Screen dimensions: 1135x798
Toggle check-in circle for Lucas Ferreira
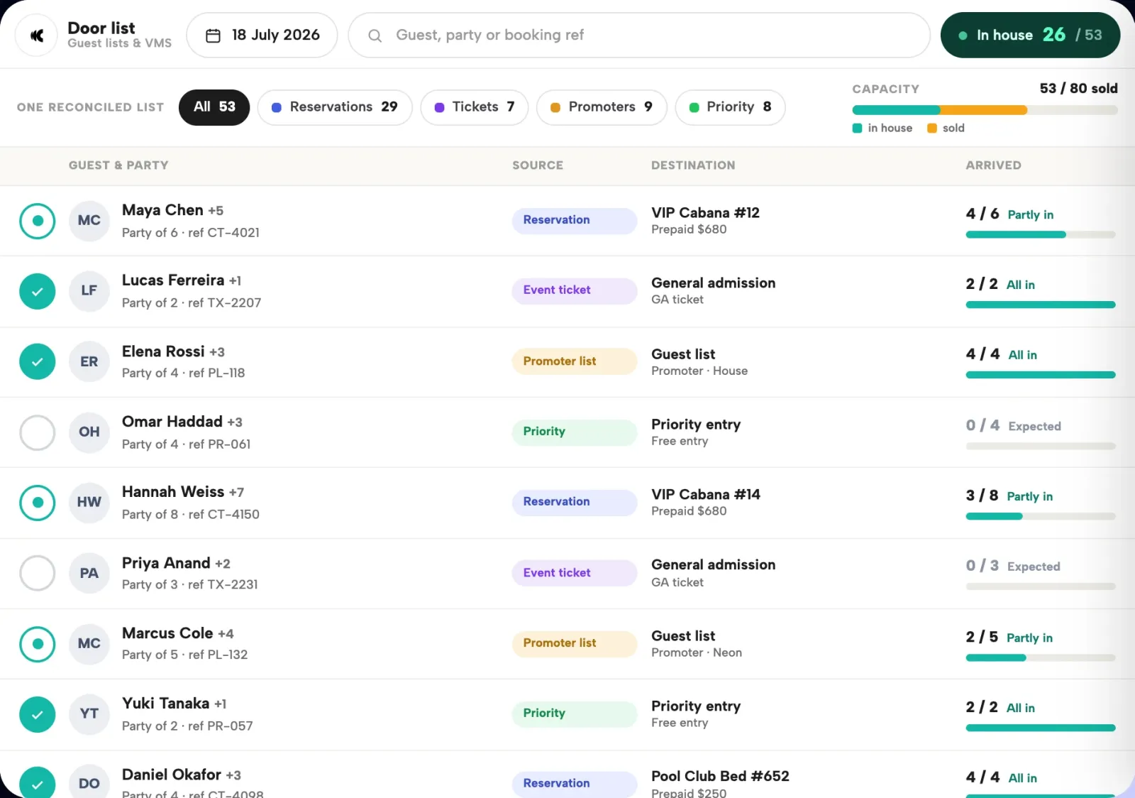click(x=38, y=291)
